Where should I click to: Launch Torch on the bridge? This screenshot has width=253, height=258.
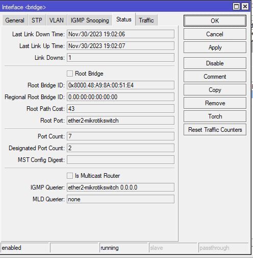pyautogui.click(x=215, y=116)
